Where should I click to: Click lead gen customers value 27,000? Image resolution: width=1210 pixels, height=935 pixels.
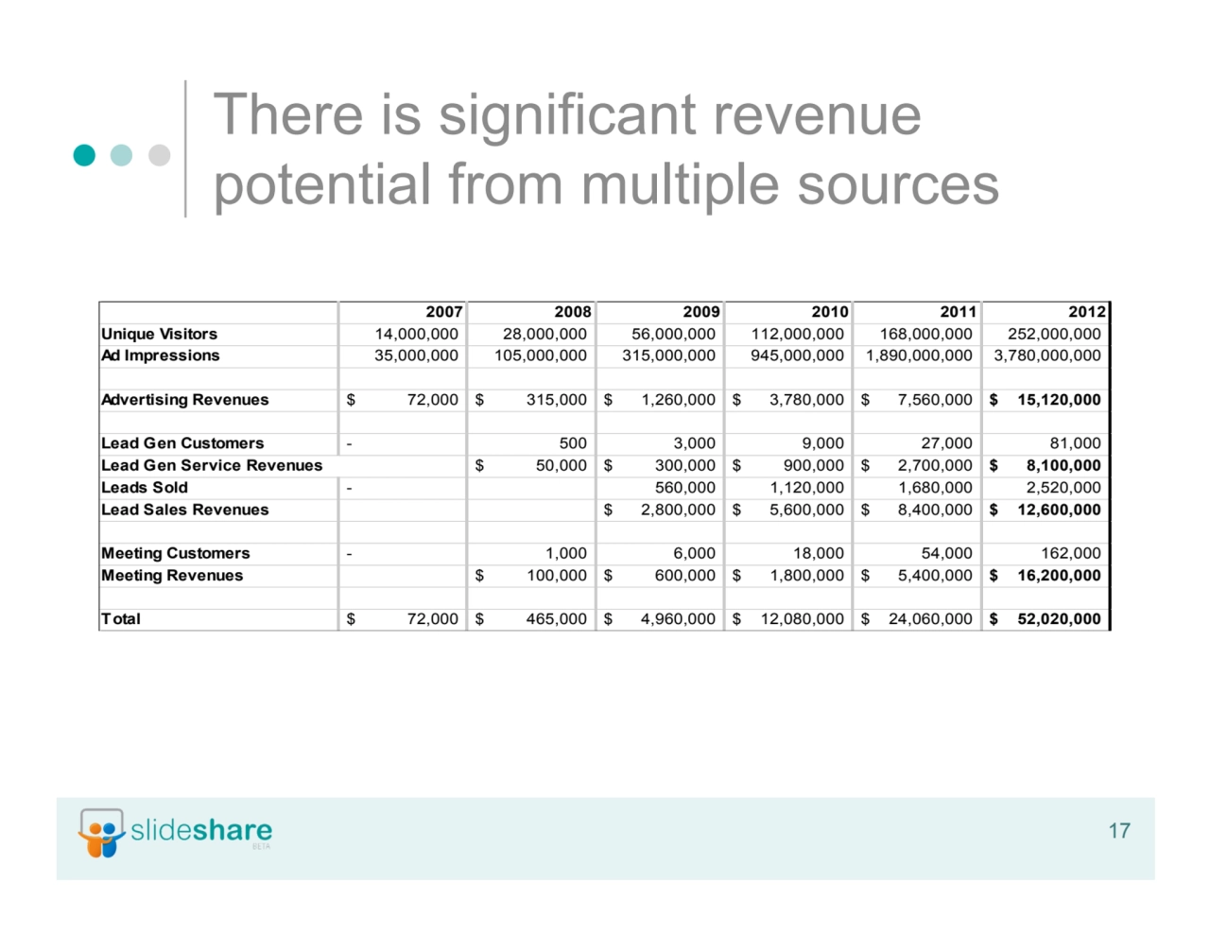(x=946, y=443)
